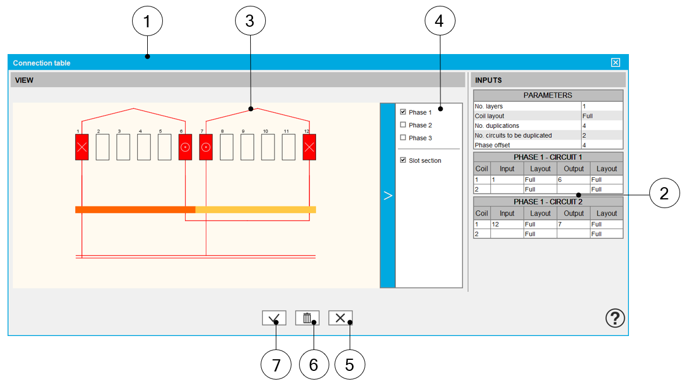The height and width of the screenshot is (386, 690).
Task: Click the trash bin delete button
Action: pyautogui.click(x=307, y=318)
